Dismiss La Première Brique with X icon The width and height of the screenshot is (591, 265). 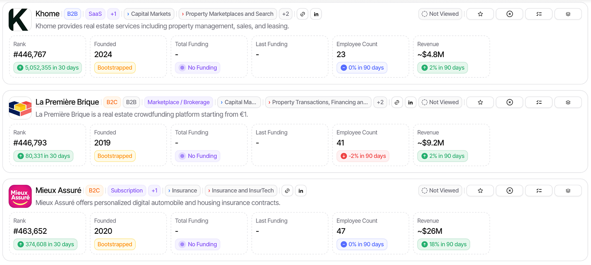tap(509, 102)
